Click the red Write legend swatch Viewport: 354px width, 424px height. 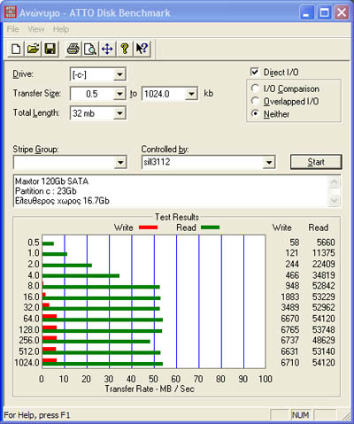(148, 227)
